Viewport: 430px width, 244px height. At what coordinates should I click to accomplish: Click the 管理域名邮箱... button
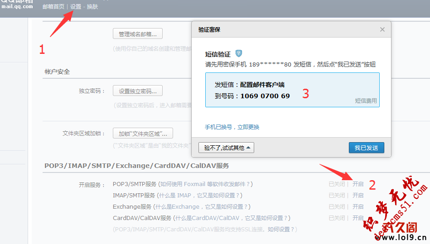click(x=137, y=34)
